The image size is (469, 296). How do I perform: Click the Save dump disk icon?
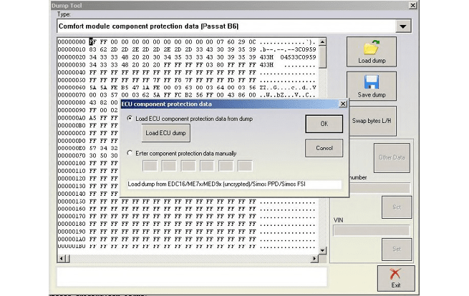371,83
